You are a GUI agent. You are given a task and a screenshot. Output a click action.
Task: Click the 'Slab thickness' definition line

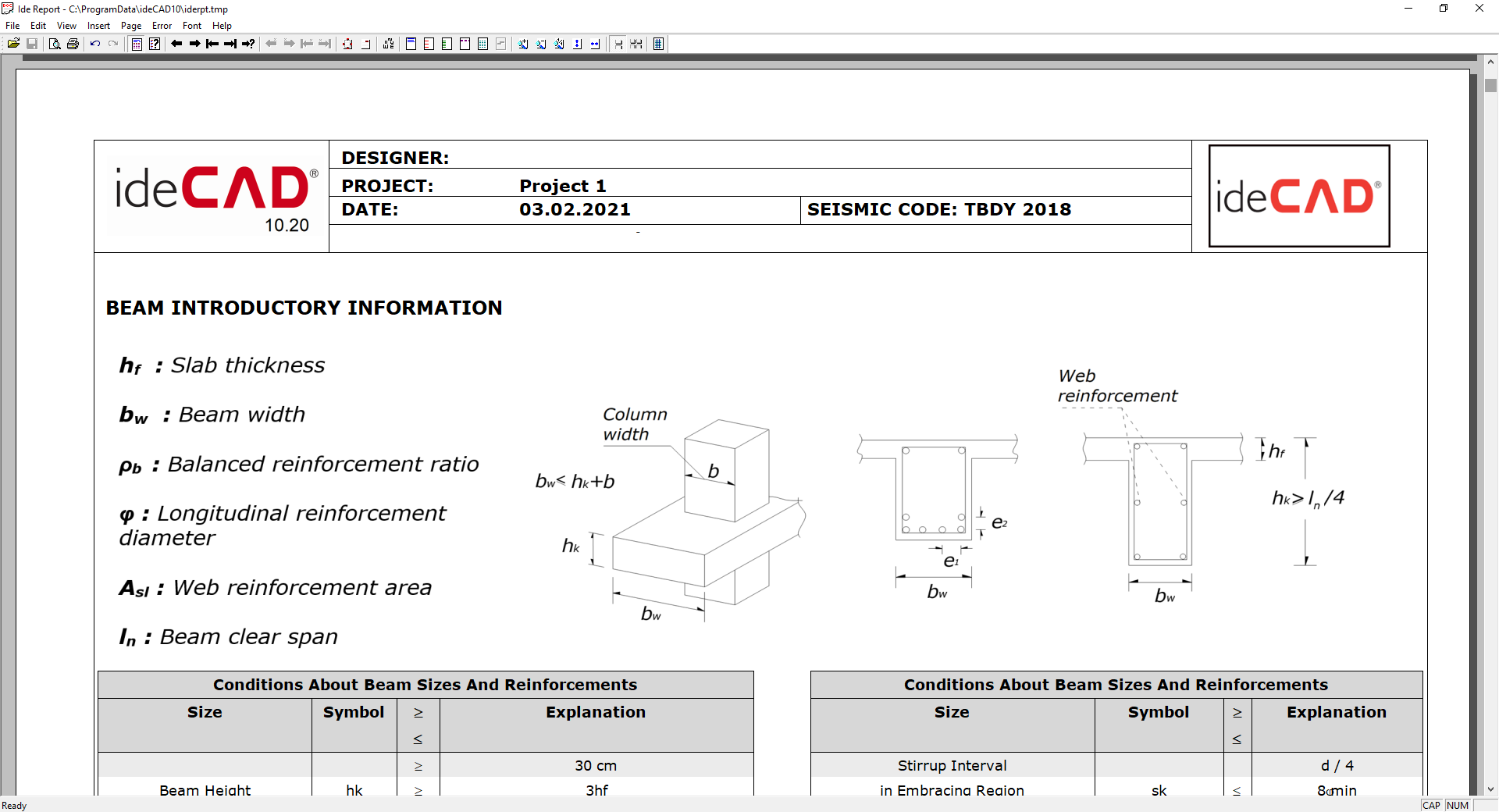click(222, 365)
